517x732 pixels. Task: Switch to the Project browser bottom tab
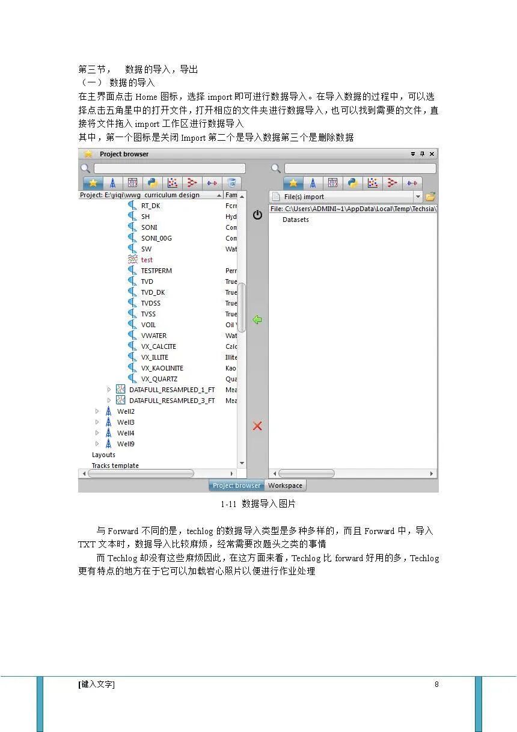pyautogui.click(x=237, y=485)
